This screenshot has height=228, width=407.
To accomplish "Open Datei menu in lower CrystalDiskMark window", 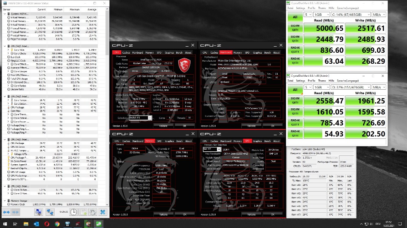I will click(290, 81).
